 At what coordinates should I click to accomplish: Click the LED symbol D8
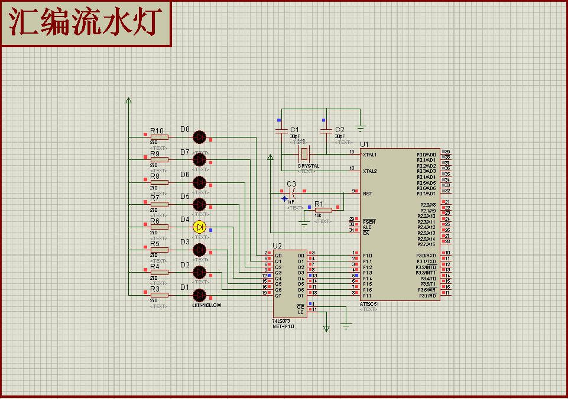point(199,138)
